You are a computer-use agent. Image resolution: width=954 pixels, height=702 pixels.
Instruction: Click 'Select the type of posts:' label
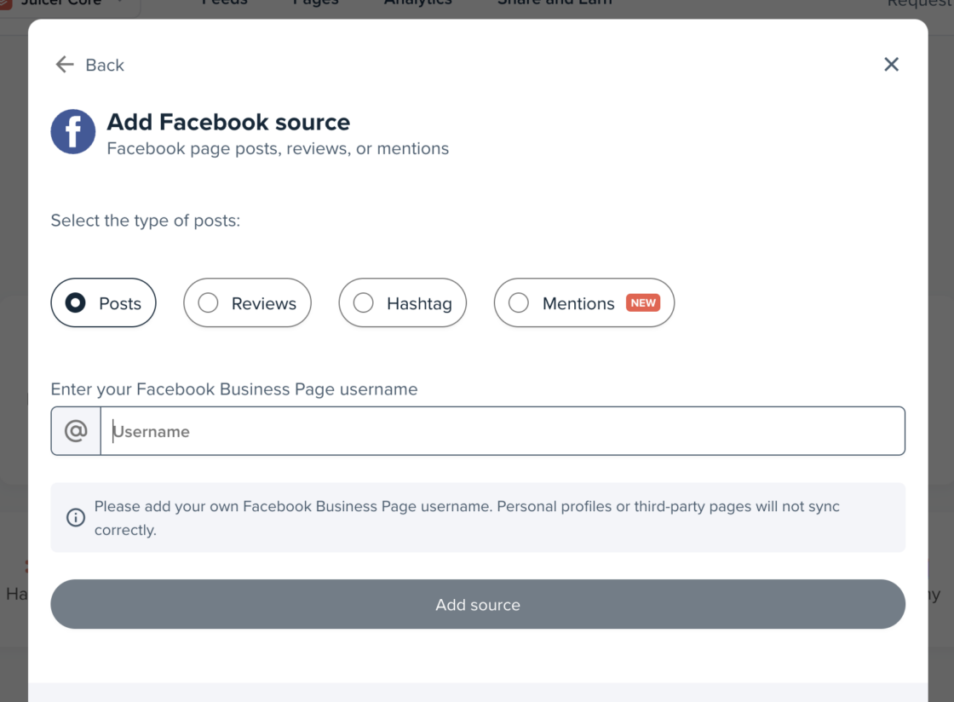coord(146,221)
